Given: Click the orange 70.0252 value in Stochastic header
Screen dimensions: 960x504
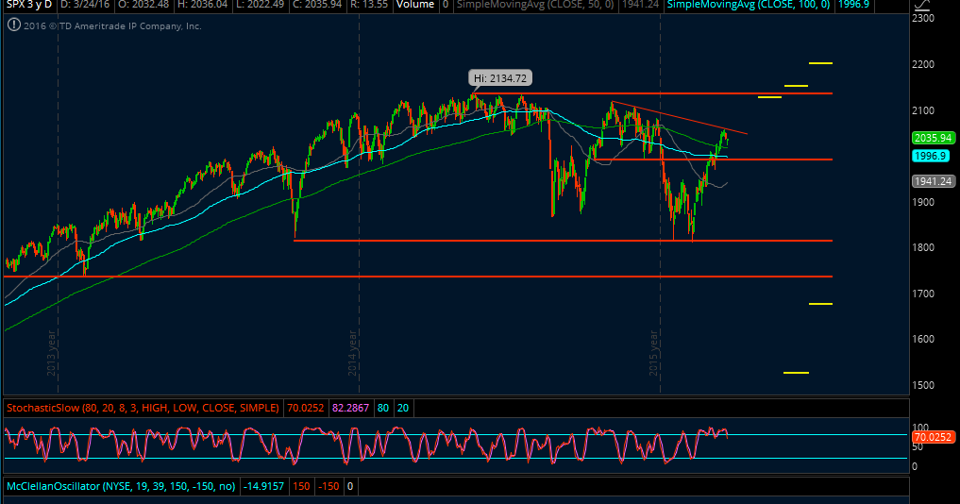Looking at the screenshot, I should [306, 408].
